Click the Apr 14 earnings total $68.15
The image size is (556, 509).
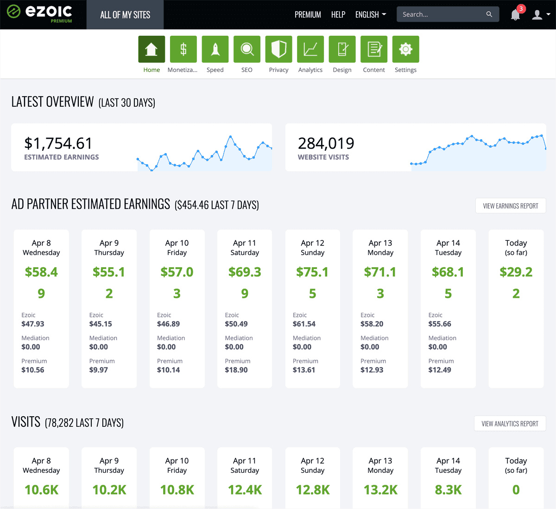coord(448,283)
